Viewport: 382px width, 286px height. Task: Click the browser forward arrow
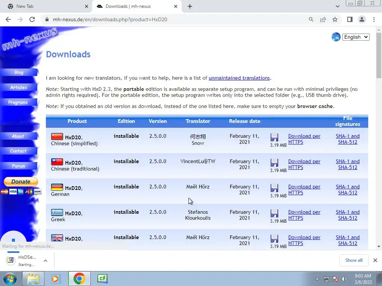coord(20,19)
